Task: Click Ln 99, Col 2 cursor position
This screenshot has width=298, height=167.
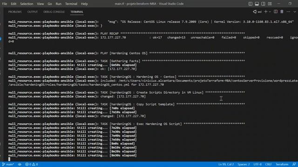Action: (226, 164)
